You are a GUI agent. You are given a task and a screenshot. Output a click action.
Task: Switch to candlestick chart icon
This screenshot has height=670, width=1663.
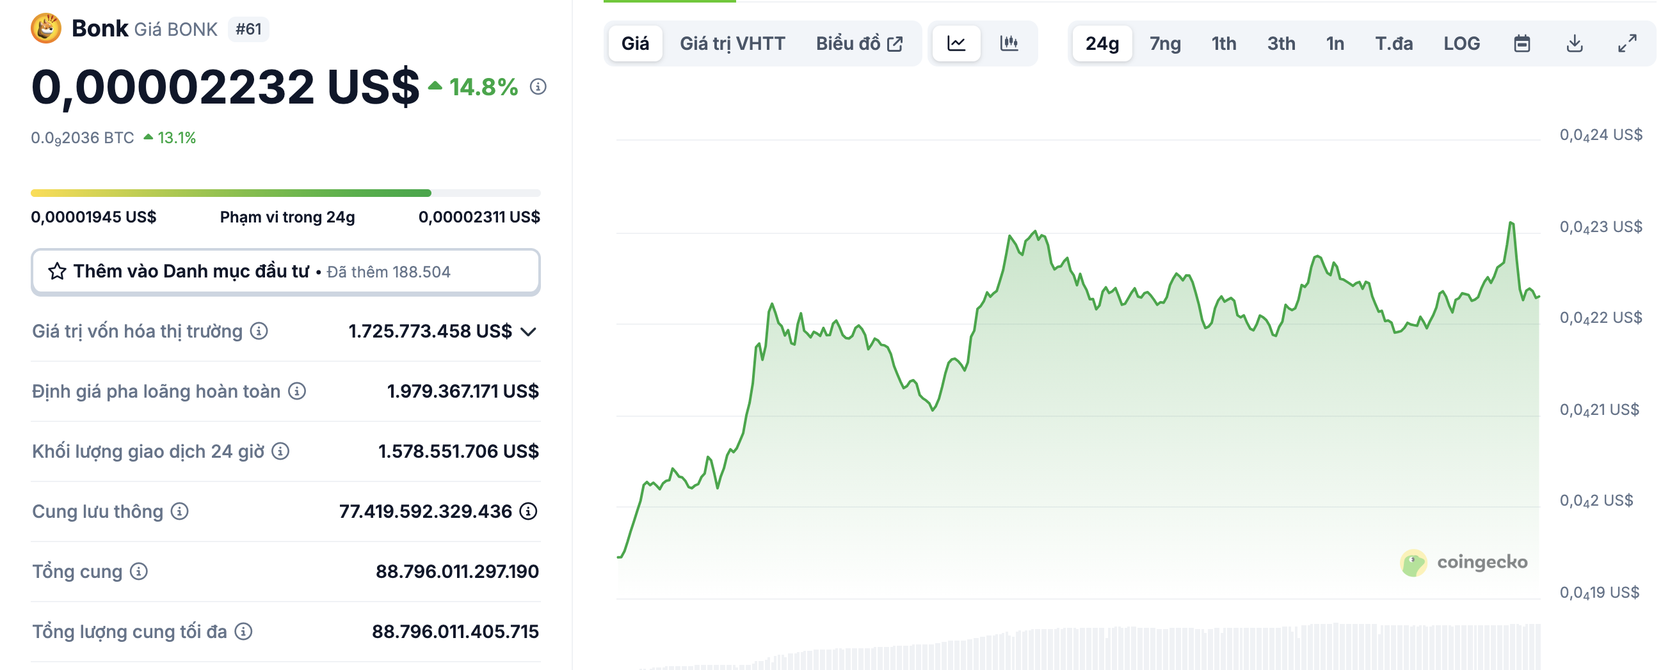(x=1008, y=44)
